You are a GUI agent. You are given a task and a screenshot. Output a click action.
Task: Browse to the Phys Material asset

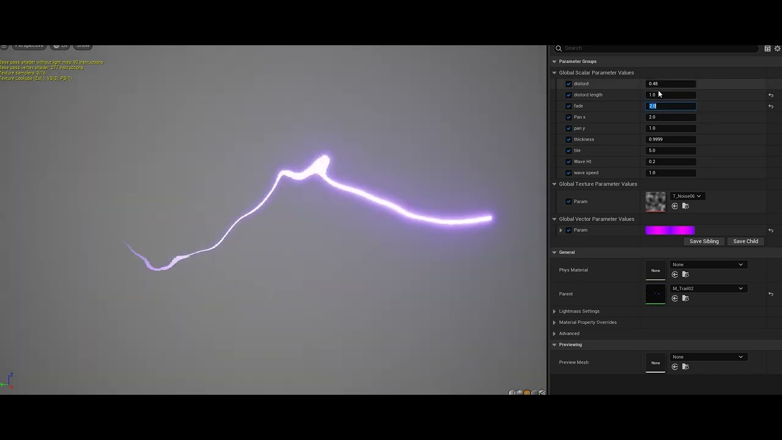tap(685, 274)
